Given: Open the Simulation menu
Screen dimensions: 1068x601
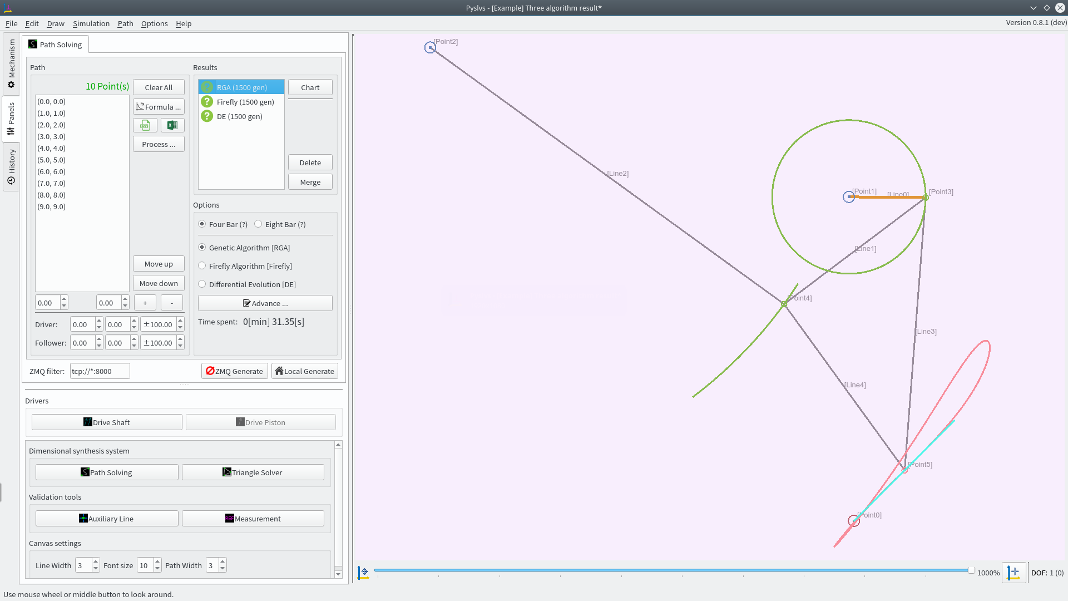Looking at the screenshot, I should [91, 23].
